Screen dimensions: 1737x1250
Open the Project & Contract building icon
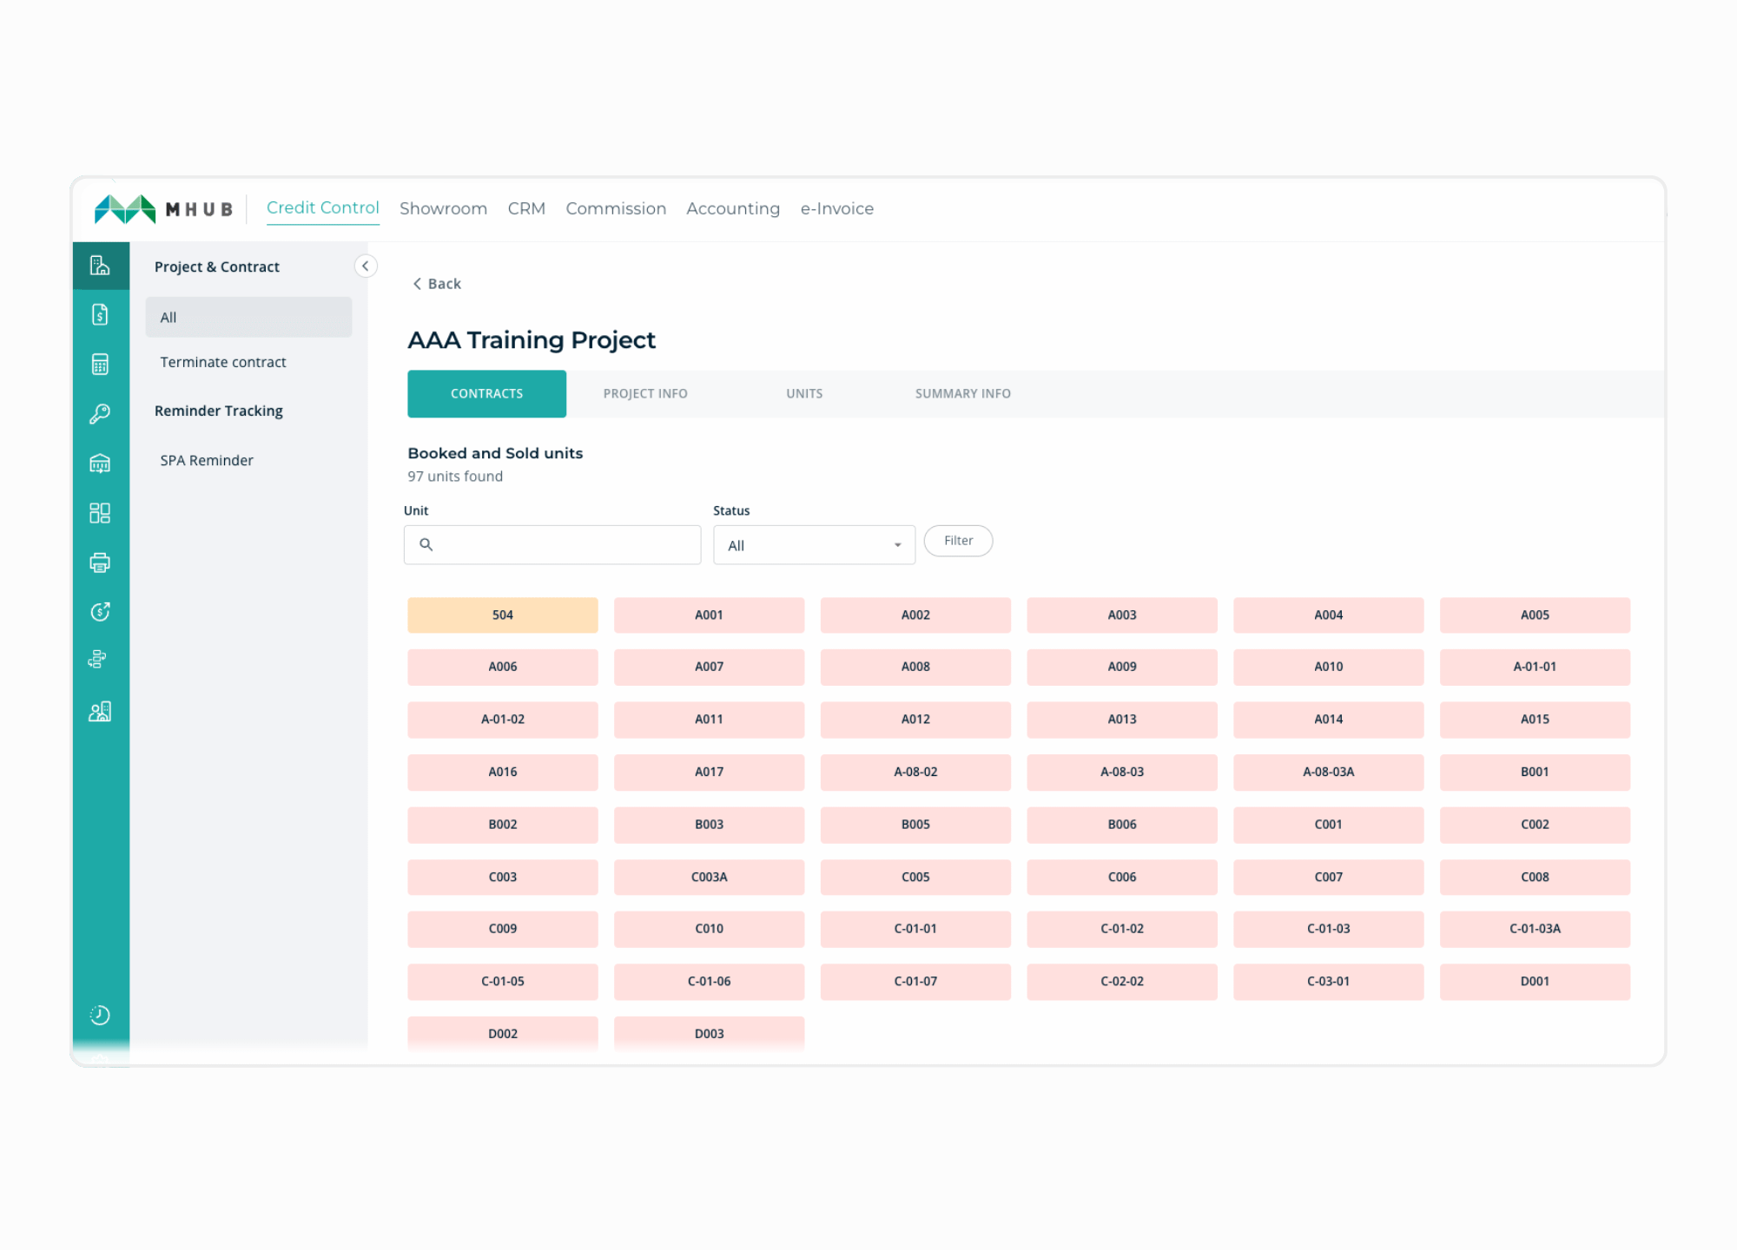(x=100, y=266)
